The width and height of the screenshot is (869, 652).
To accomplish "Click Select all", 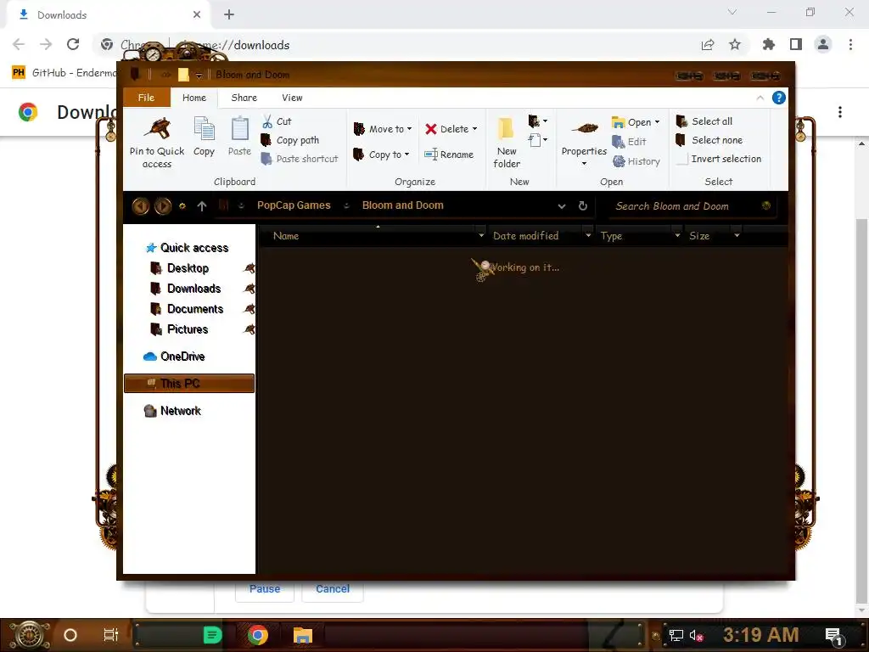I will [704, 121].
